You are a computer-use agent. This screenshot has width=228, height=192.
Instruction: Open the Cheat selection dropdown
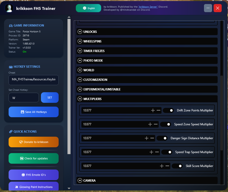point(34,80)
